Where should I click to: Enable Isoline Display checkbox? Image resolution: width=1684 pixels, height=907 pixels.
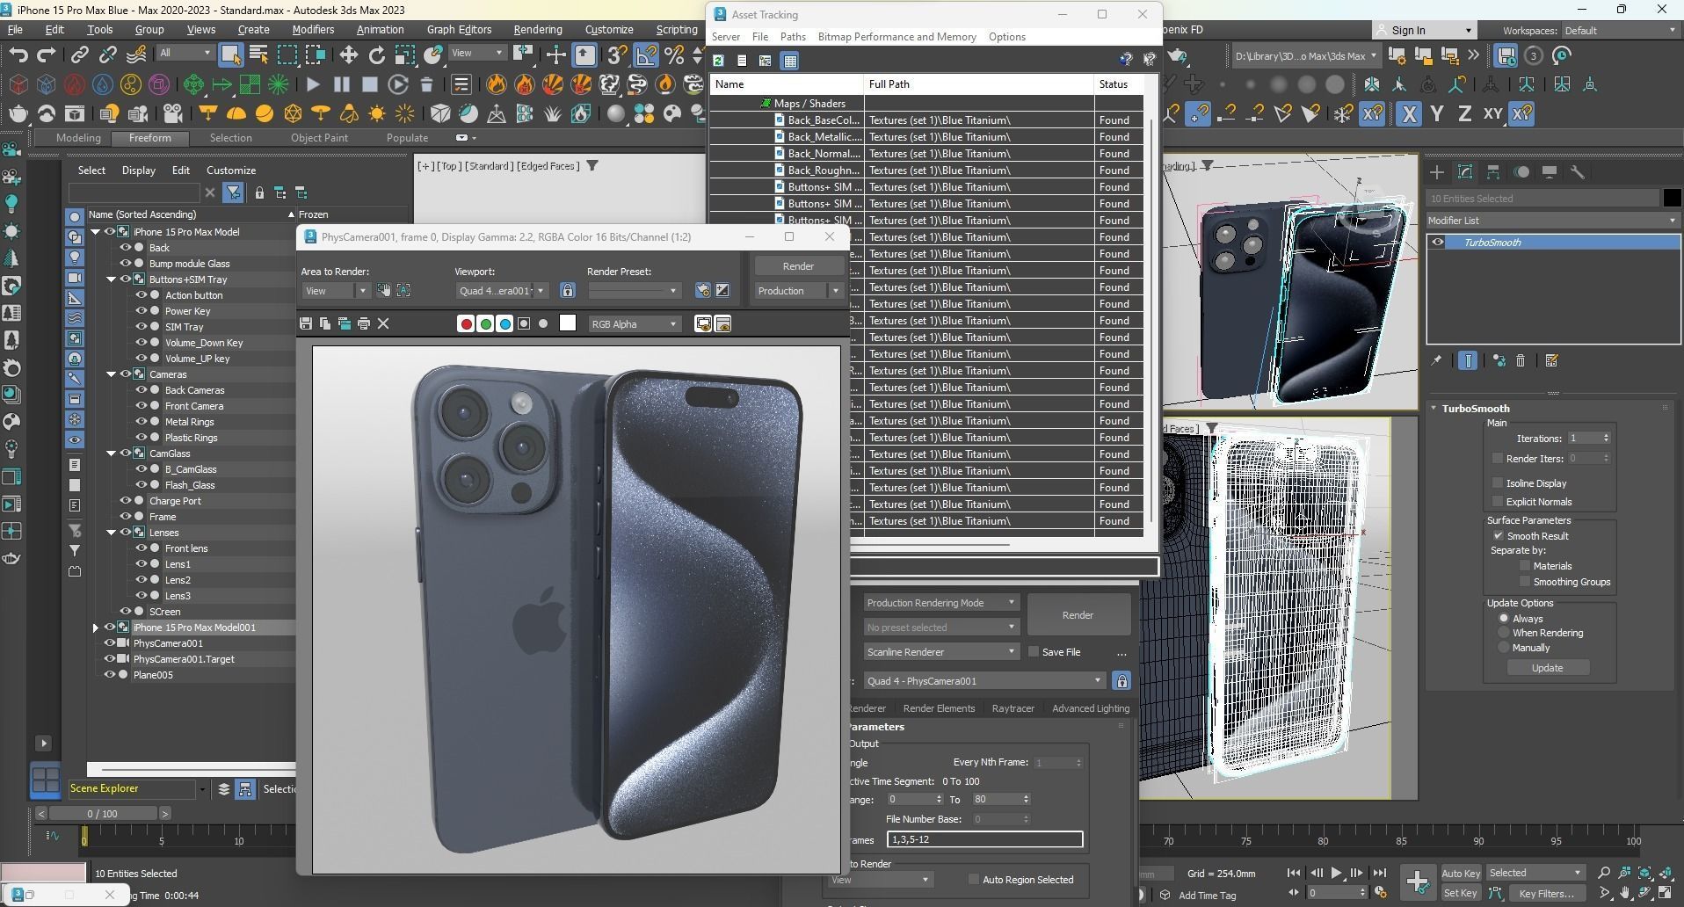pos(1498,483)
